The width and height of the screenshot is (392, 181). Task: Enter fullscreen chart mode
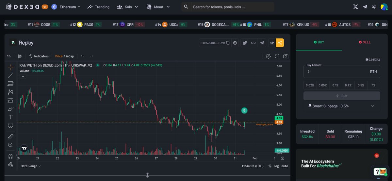pos(277,56)
